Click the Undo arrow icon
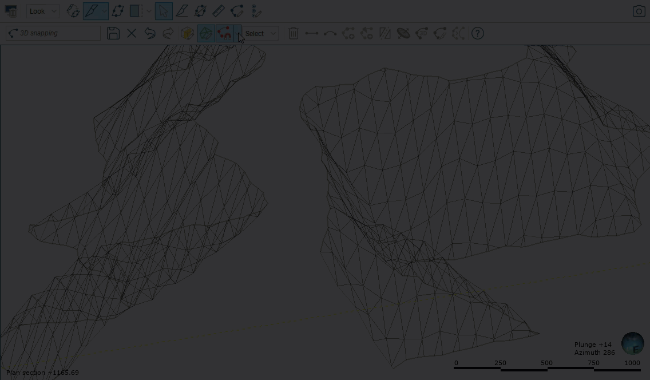The width and height of the screenshot is (650, 380). tap(150, 33)
